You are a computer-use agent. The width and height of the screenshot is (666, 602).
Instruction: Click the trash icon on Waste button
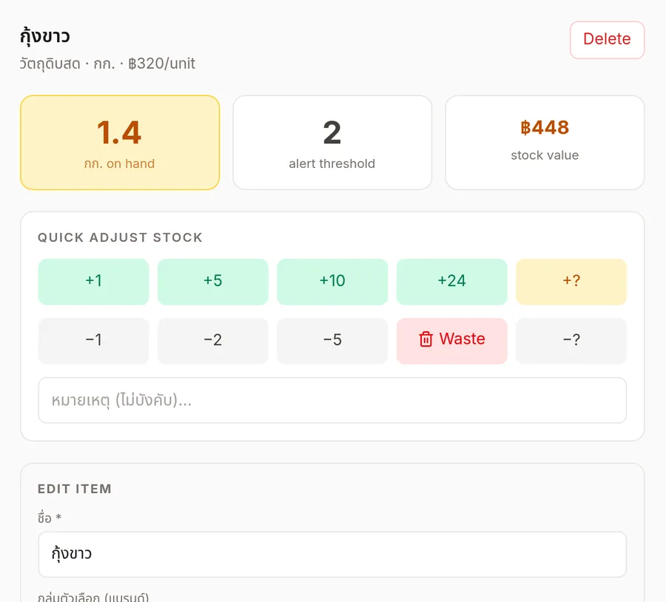[x=425, y=339]
